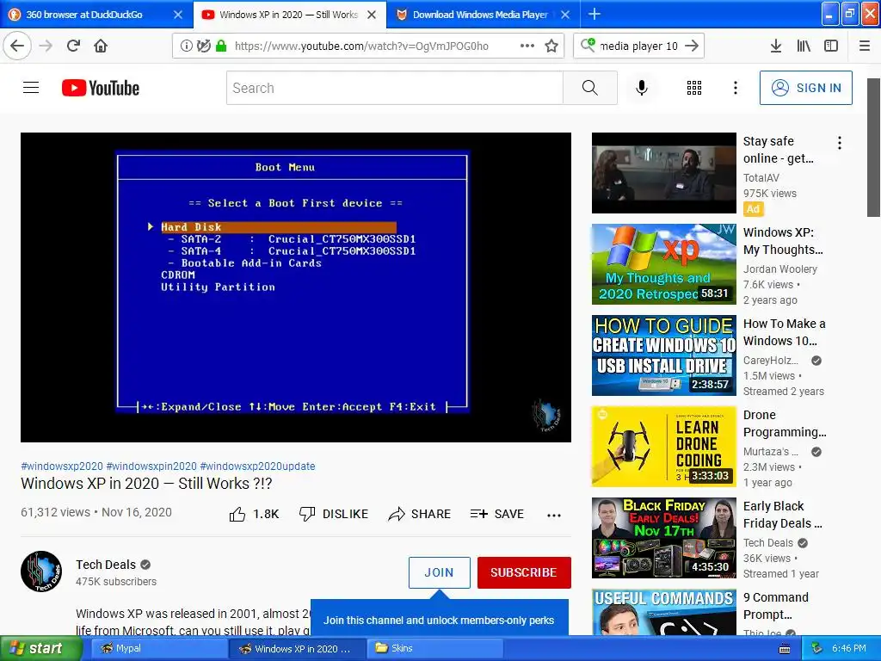The image size is (881, 661).
Task: Open the Stay safe online ad thumbnail
Action: (663, 172)
